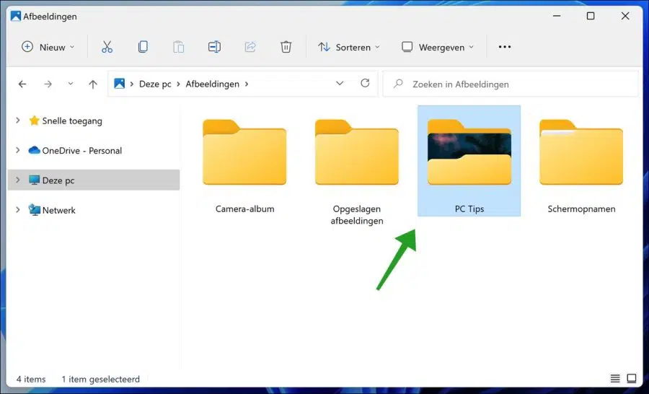
Task: Click chevron after Afbeeldingen in path
Action: [247, 84]
